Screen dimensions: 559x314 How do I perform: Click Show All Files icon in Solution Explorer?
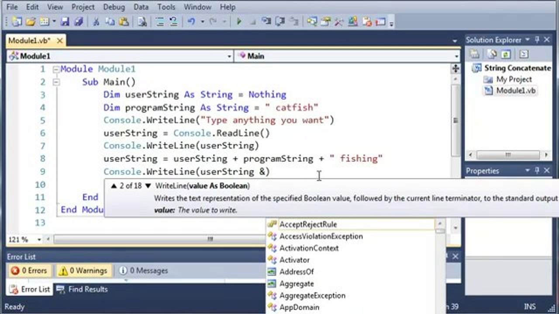click(492, 54)
